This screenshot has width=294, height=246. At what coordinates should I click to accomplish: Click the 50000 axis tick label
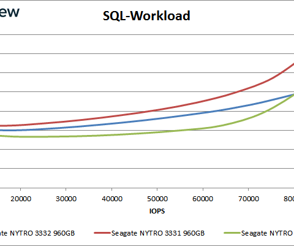pos(157,199)
